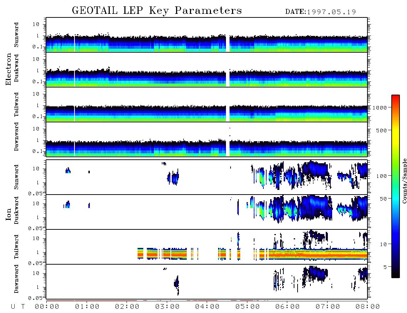Click the Ion Sunward spectrogram panel

point(207,177)
